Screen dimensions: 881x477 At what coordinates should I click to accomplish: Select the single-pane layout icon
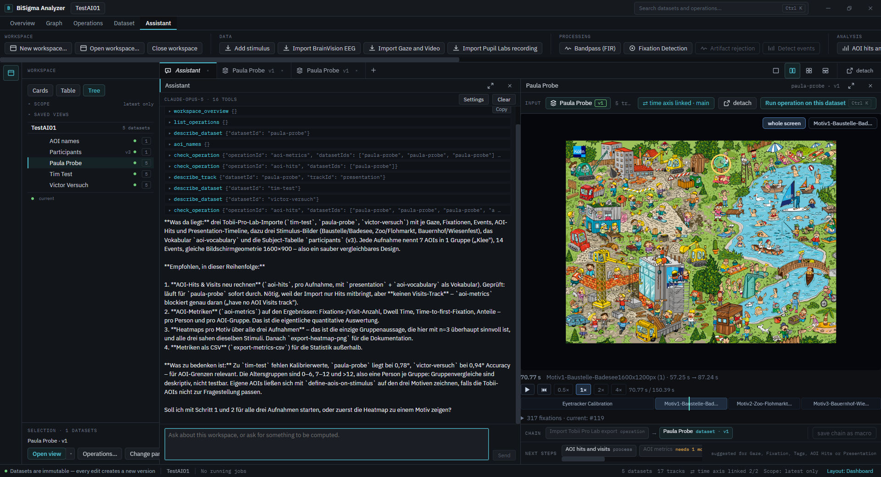click(776, 71)
